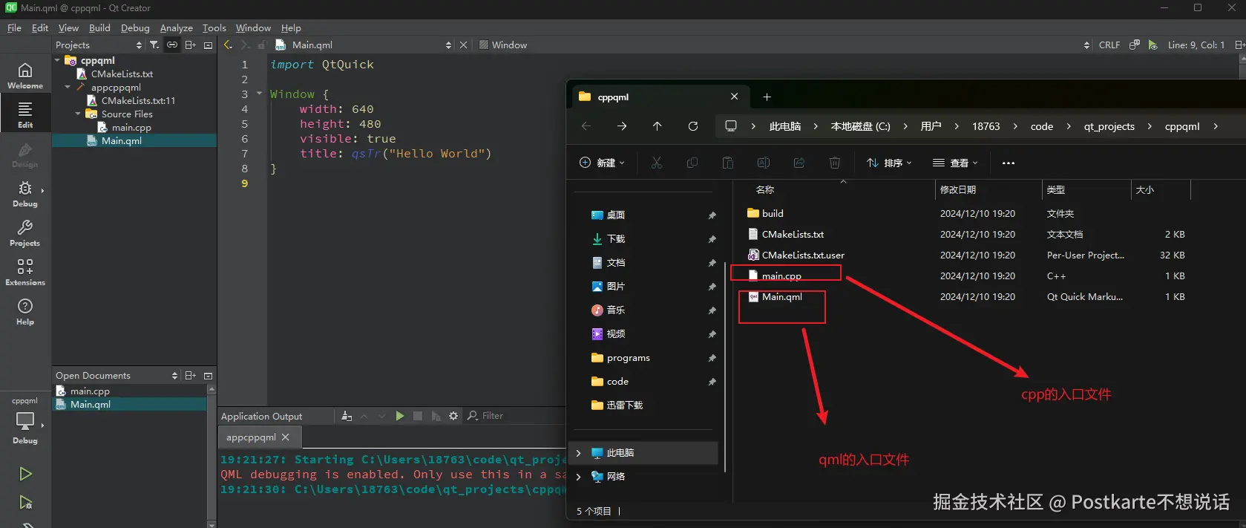1246x528 pixels.
Task: Open the File menu
Action: (x=14, y=27)
